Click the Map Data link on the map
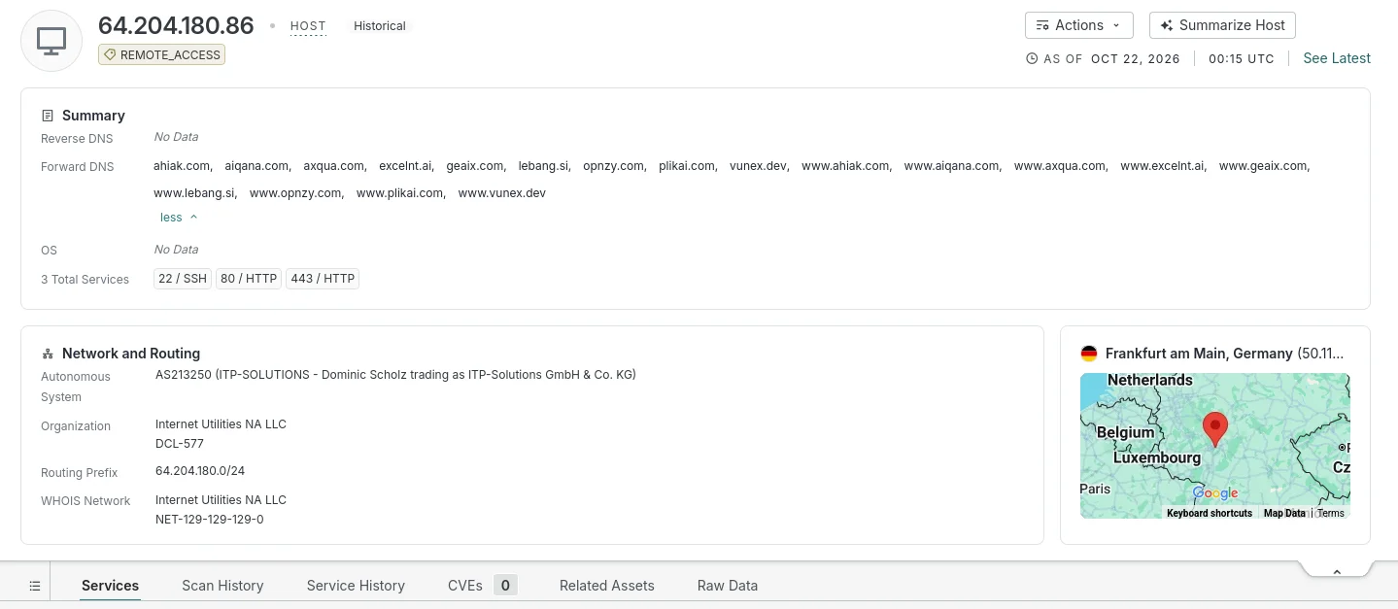Screen dimensions: 1398x609 [x=1284, y=513]
